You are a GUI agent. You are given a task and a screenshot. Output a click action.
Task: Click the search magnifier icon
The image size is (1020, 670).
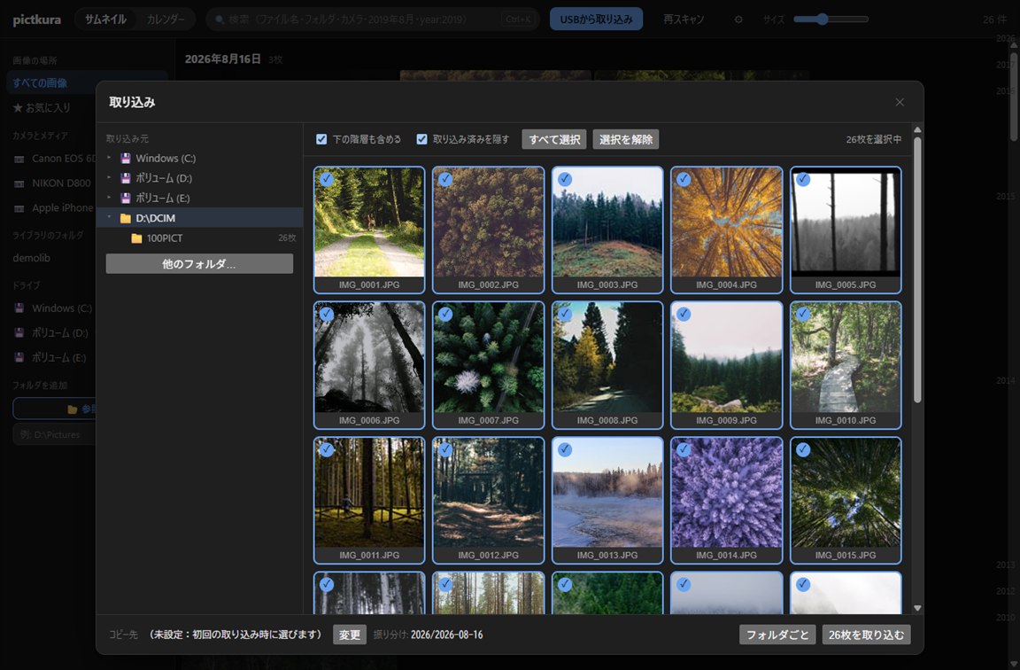220,19
